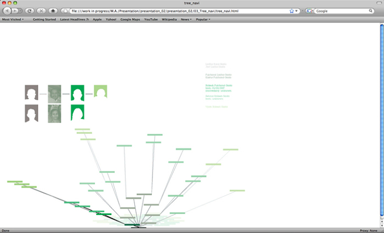Open the Latest Headlines feed bookmark
The width and height of the screenshot is (384, 233).
pyautogui.click(x=74, y=19)
